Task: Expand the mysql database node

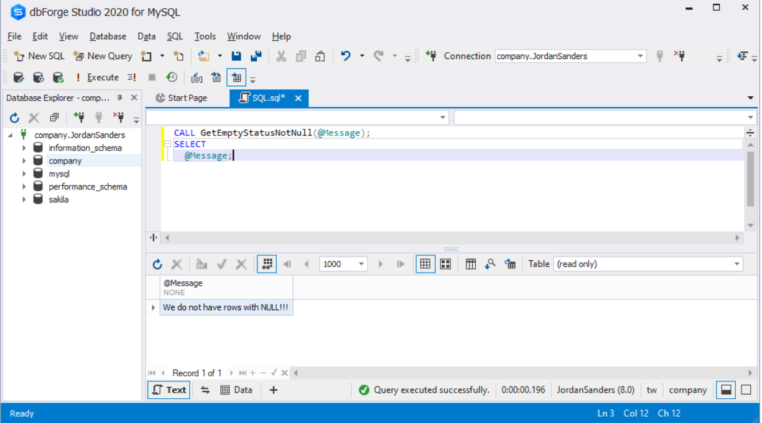Action: click(x=24, y=174)
